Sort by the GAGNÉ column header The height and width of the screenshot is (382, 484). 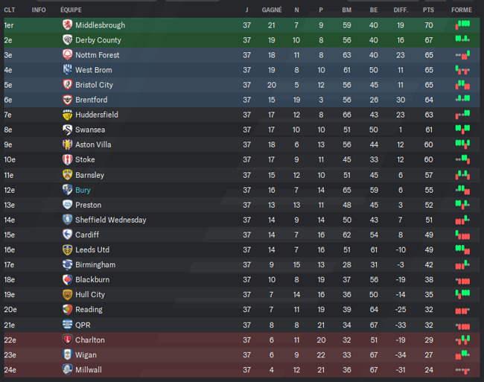[272, 10]
